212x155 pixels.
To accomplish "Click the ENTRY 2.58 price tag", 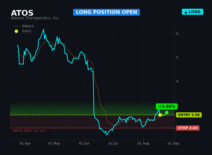I will 189,115.
